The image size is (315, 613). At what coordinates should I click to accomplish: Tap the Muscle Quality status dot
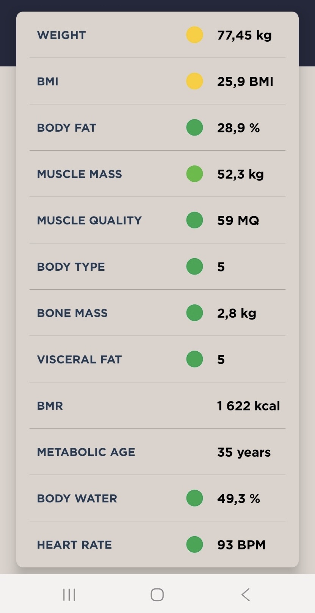[194, 220]
